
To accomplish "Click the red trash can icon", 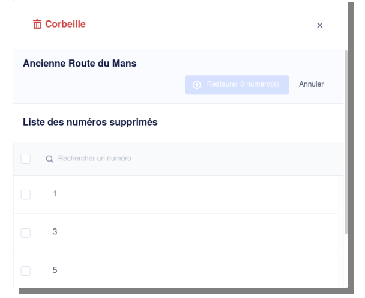I will tap(37, 24).
